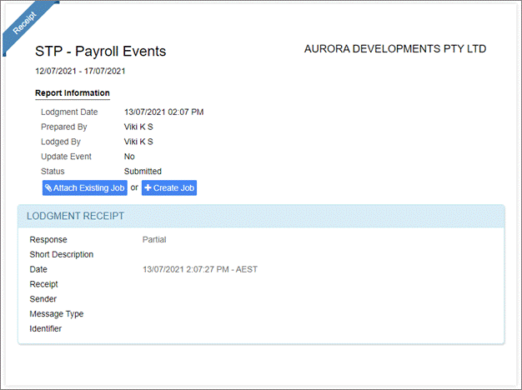Click the Short Description label

(62, 254)
